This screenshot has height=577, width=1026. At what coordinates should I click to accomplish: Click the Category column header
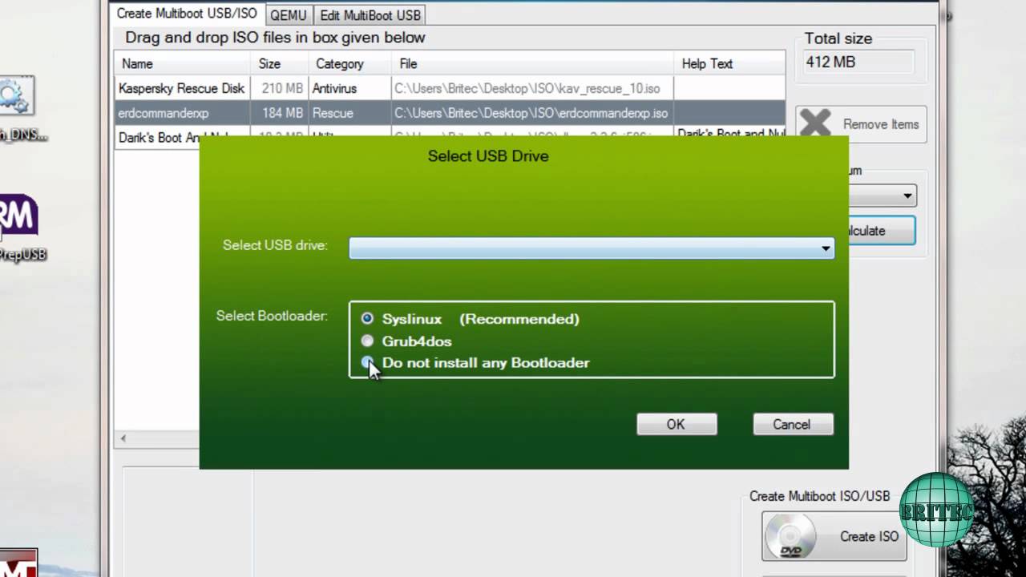[x=349, y=63]
